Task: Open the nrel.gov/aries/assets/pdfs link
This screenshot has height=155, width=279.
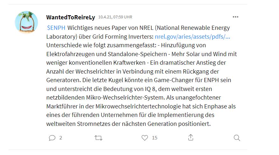Action: pyautogui.click(x=192, y=36)
